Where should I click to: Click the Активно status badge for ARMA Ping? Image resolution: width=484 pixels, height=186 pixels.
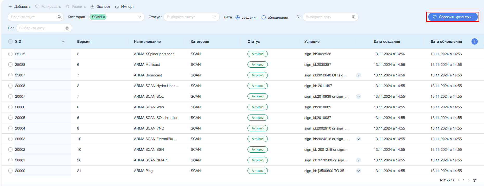(x=258, y=171)
